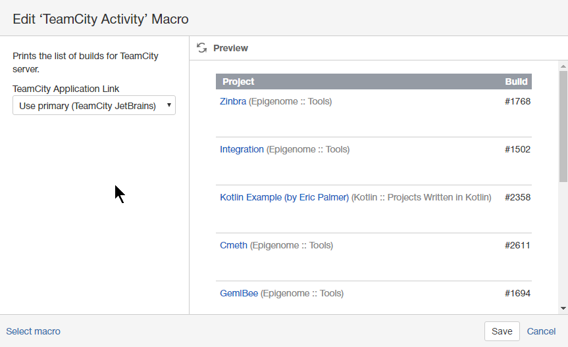568x347 pixels.
Task: Select build number #1768
Action: point(517,101)
